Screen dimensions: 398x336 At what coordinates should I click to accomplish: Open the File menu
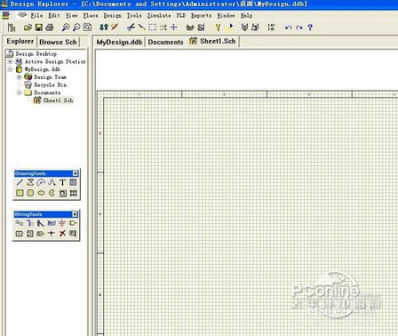(x=36, y=15)
